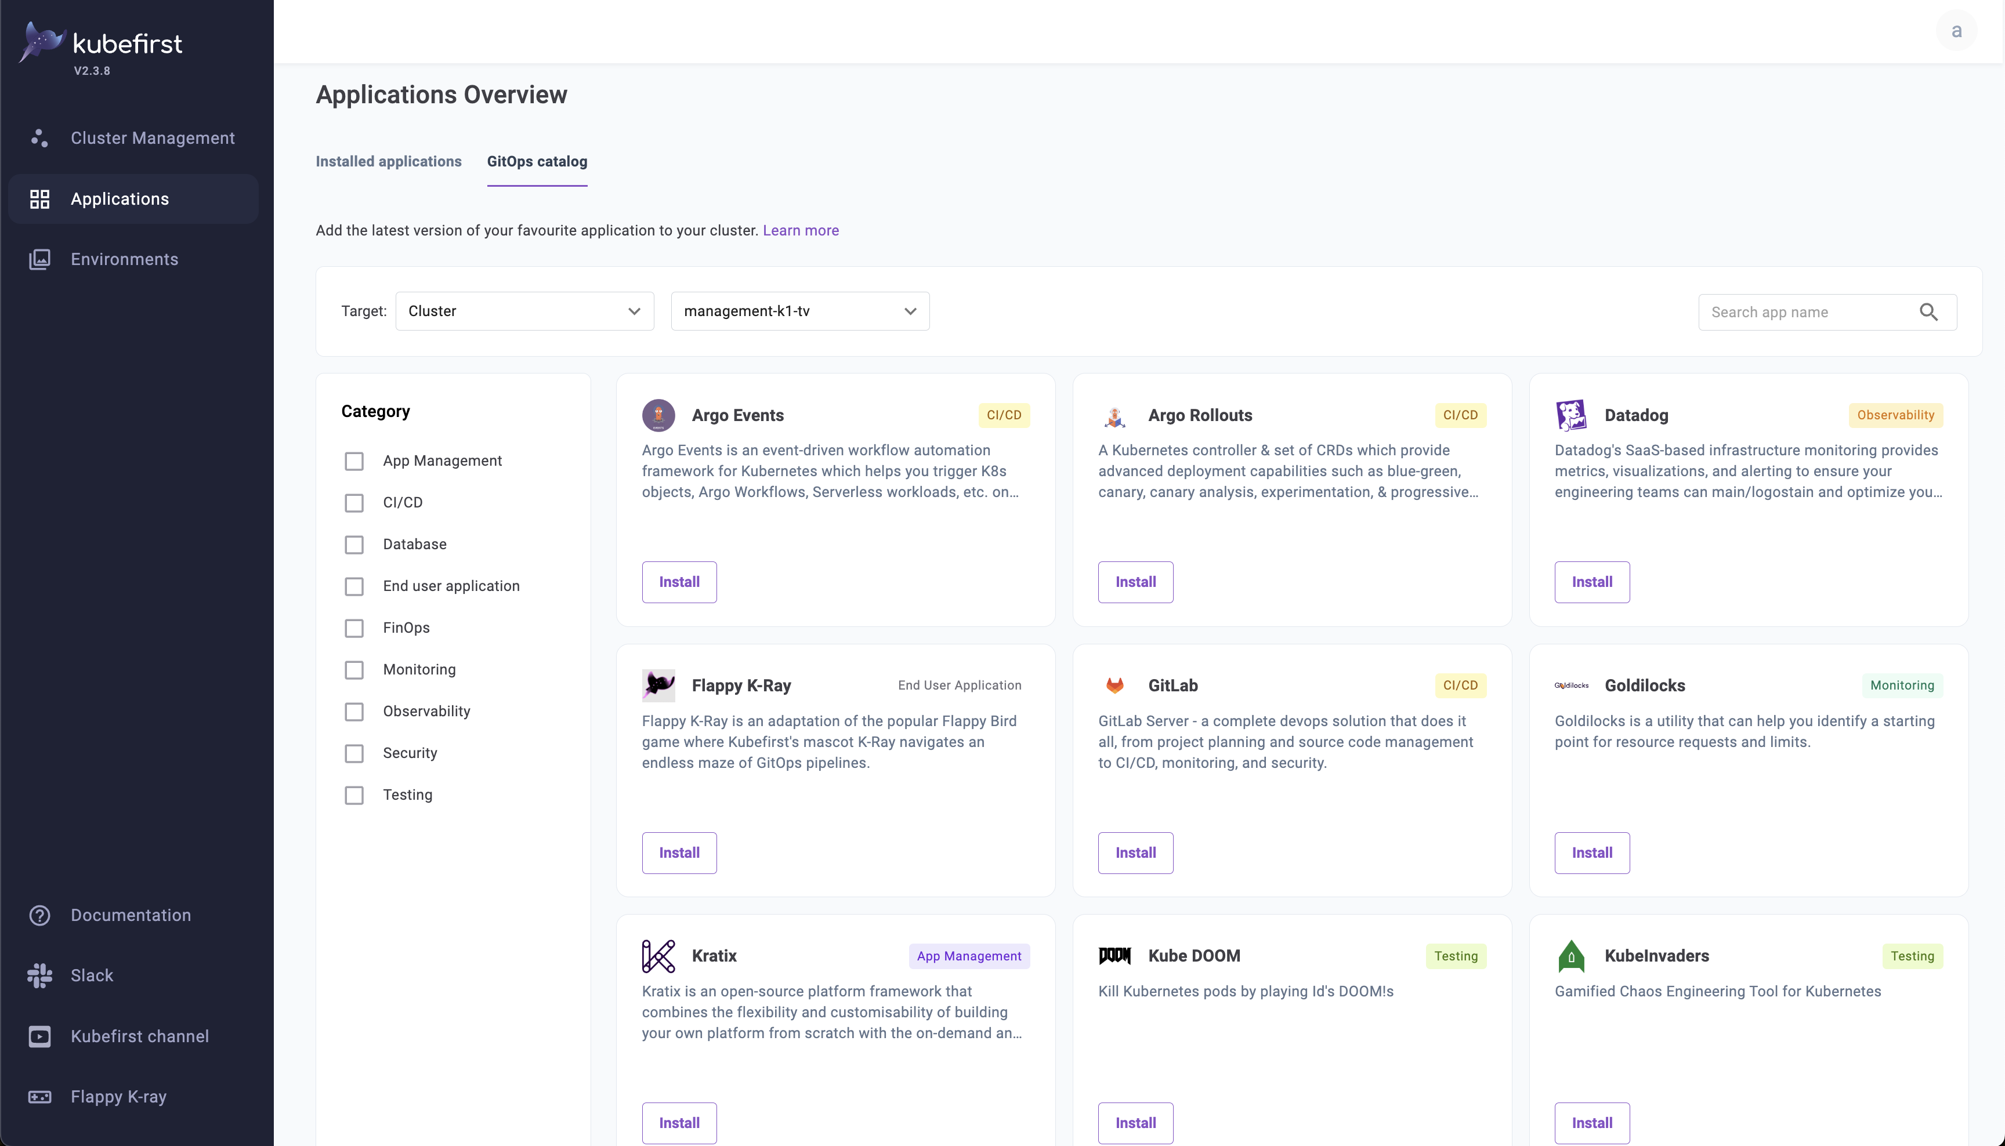Check the Monitoring category checkbox

tap(355, 669)
